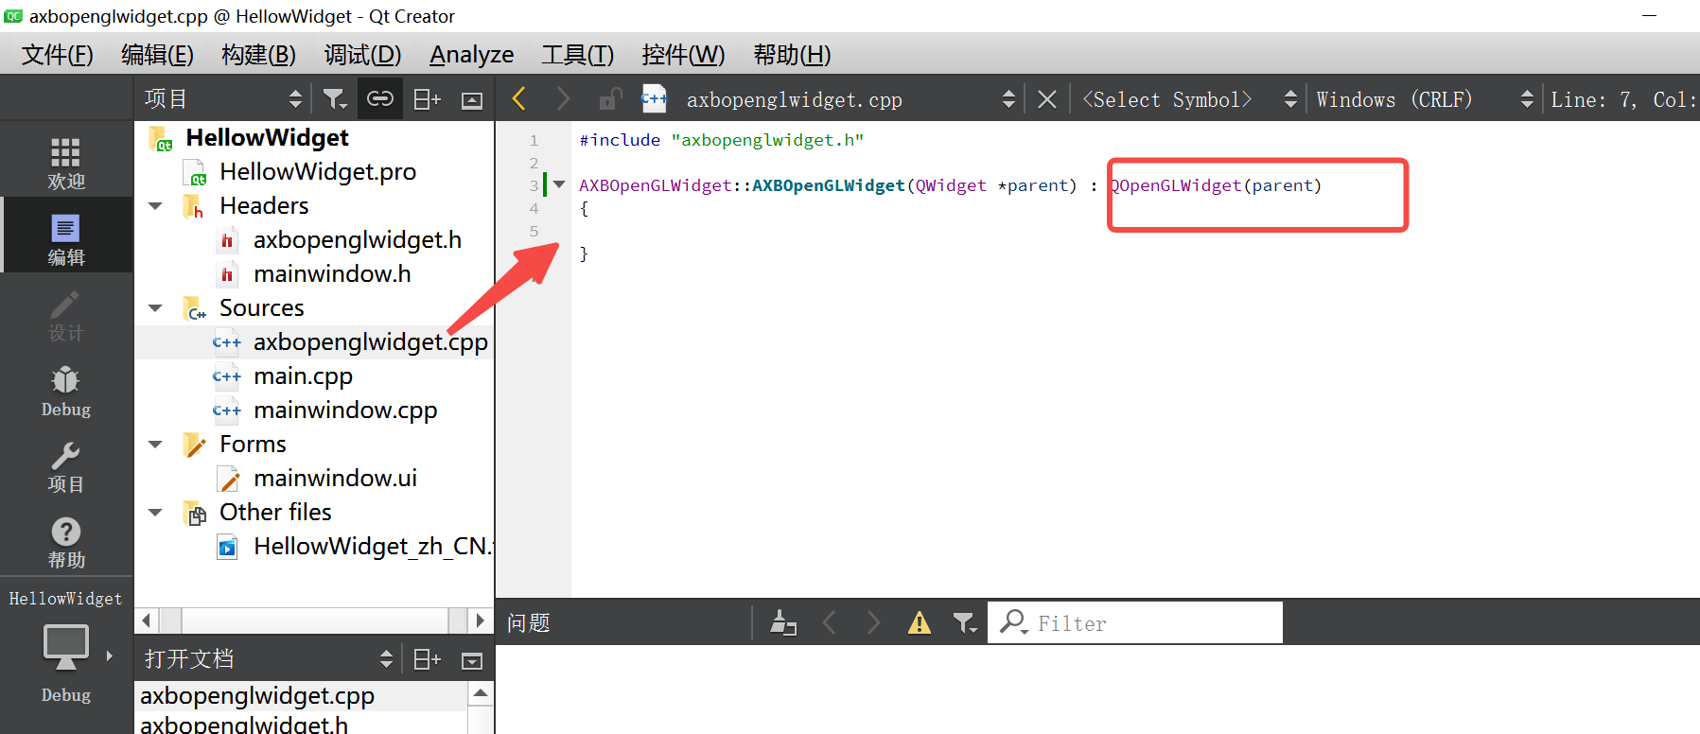The image size is (1700, 734).
Task: Open the 控件(W) menu
Action: point(683,55)
